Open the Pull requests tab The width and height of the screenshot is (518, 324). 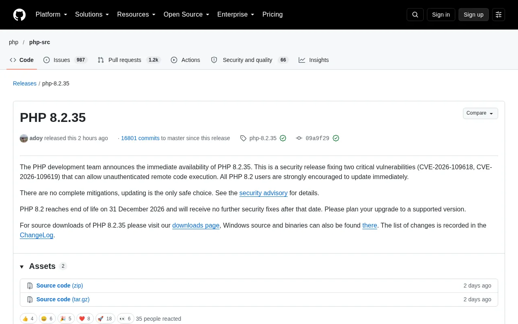click(129, 60)
